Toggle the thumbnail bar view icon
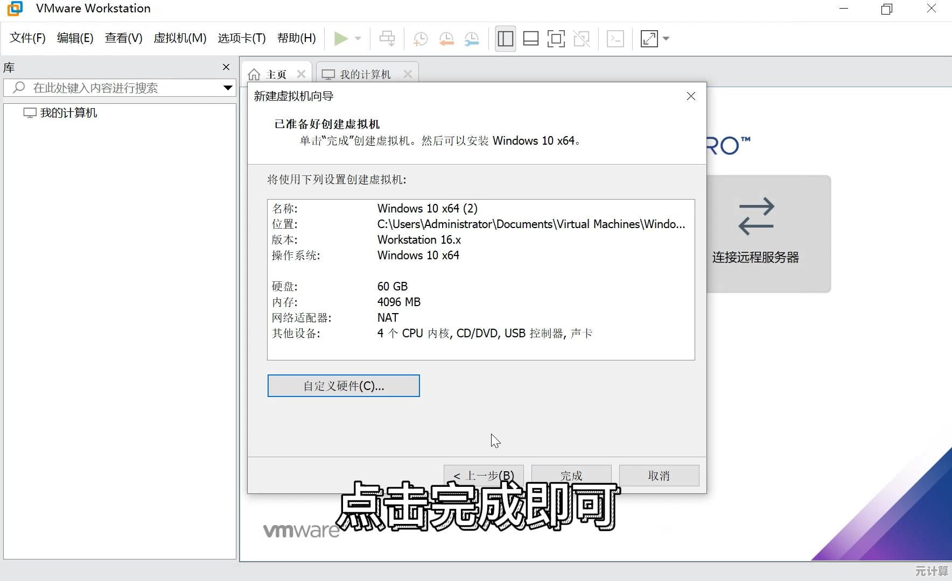Image resolution: width=952 pixels, height=581 pixels. (x=531, y=39)
